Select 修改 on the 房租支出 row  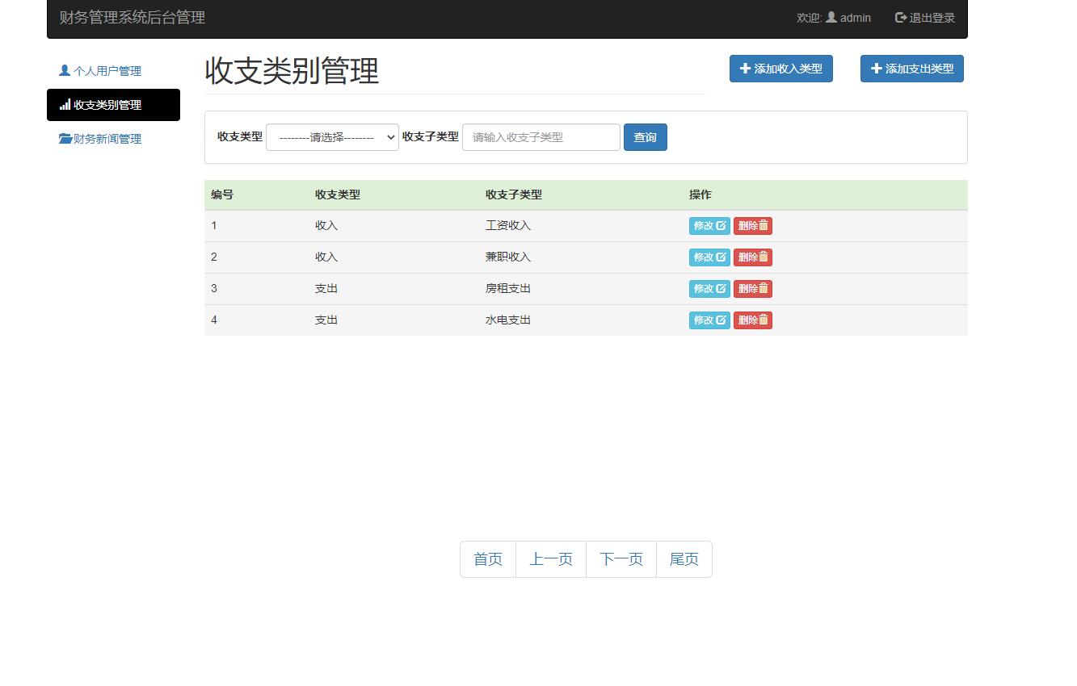pyautogui.click(x=709, y=288)
